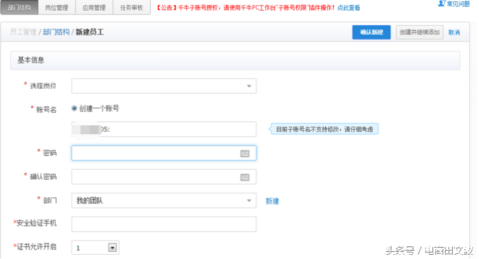Click the keyboard icon in 确认密码 field

coord(244,177)
